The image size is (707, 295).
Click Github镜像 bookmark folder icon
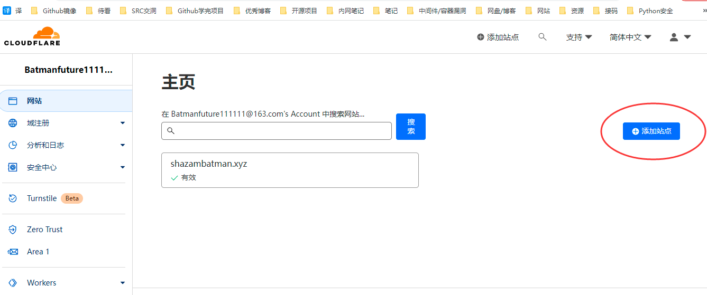pyautogui.click(x=35, y=11)
